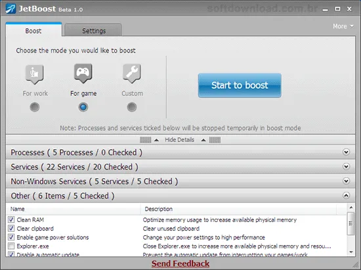The width and height of the screenshot is (361, 270).
Task: Choose the For game radio button
Action: click(83, 107)
